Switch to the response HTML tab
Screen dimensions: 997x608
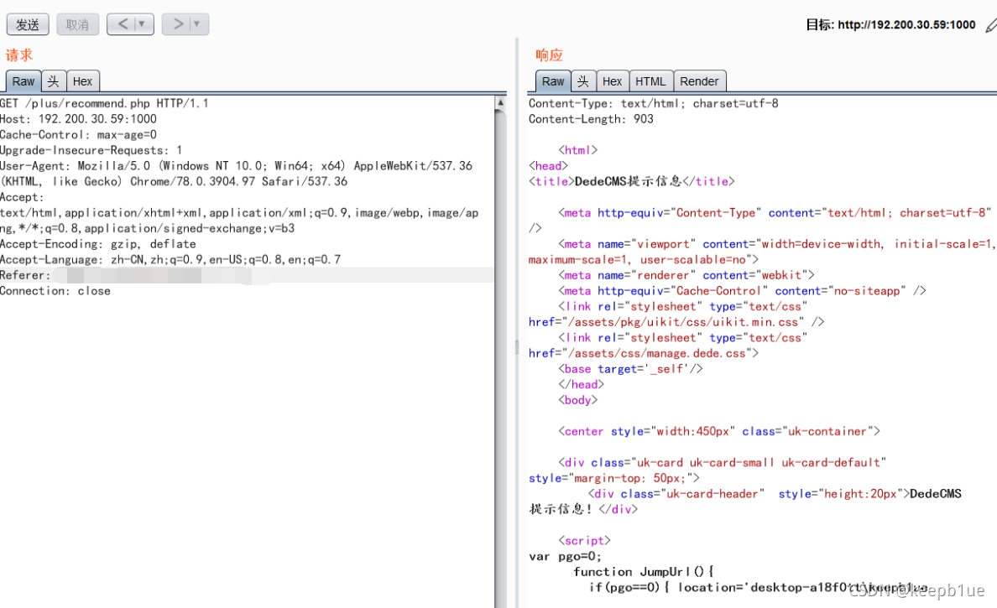click(650, 81)
